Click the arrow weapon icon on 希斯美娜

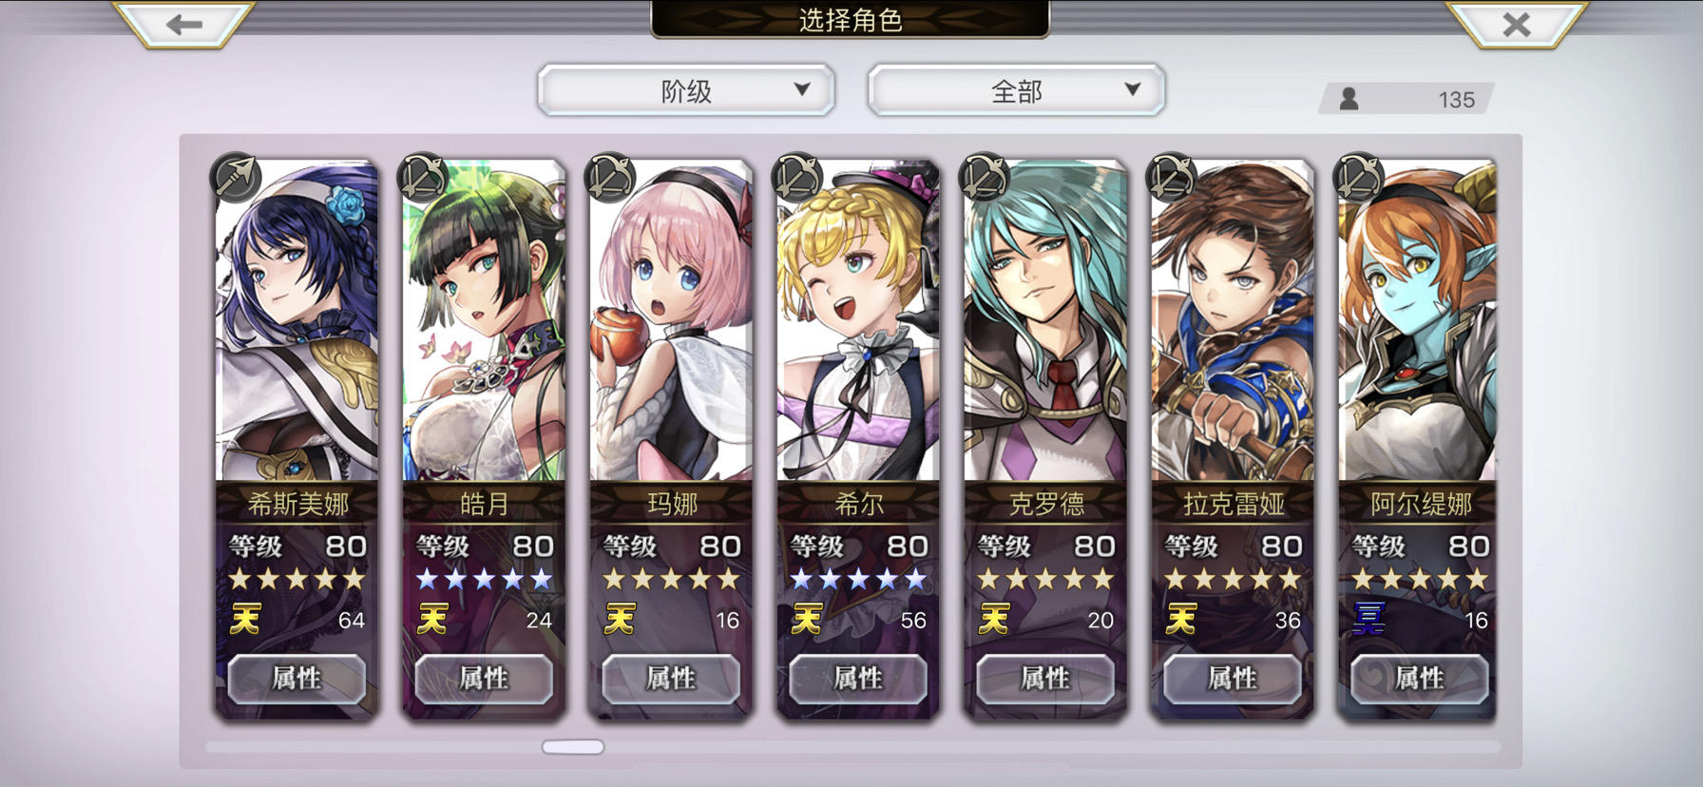pyautogui.click(x=236, y=177)
